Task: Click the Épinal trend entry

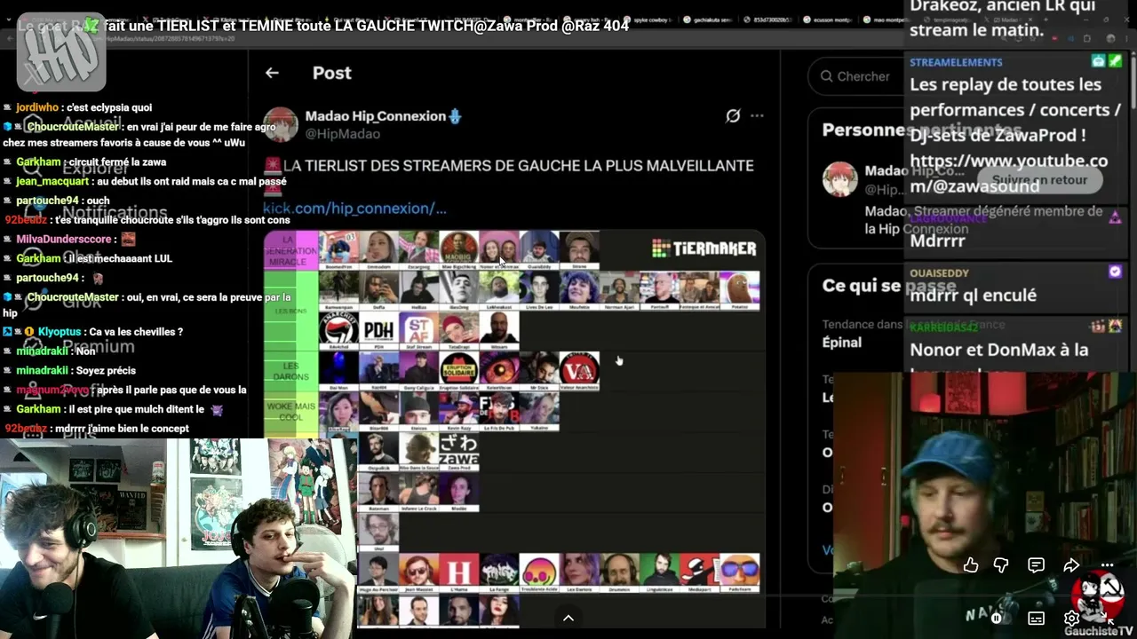Action: pos(842,343)
